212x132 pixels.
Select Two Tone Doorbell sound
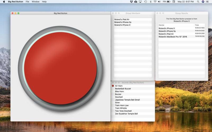pos(133,111)
